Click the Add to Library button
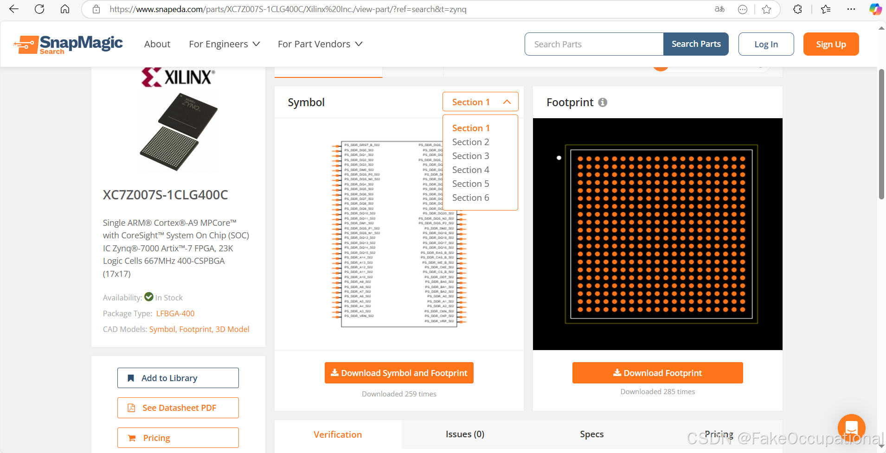This screenshot has width=886, height=453. point(178,378)
